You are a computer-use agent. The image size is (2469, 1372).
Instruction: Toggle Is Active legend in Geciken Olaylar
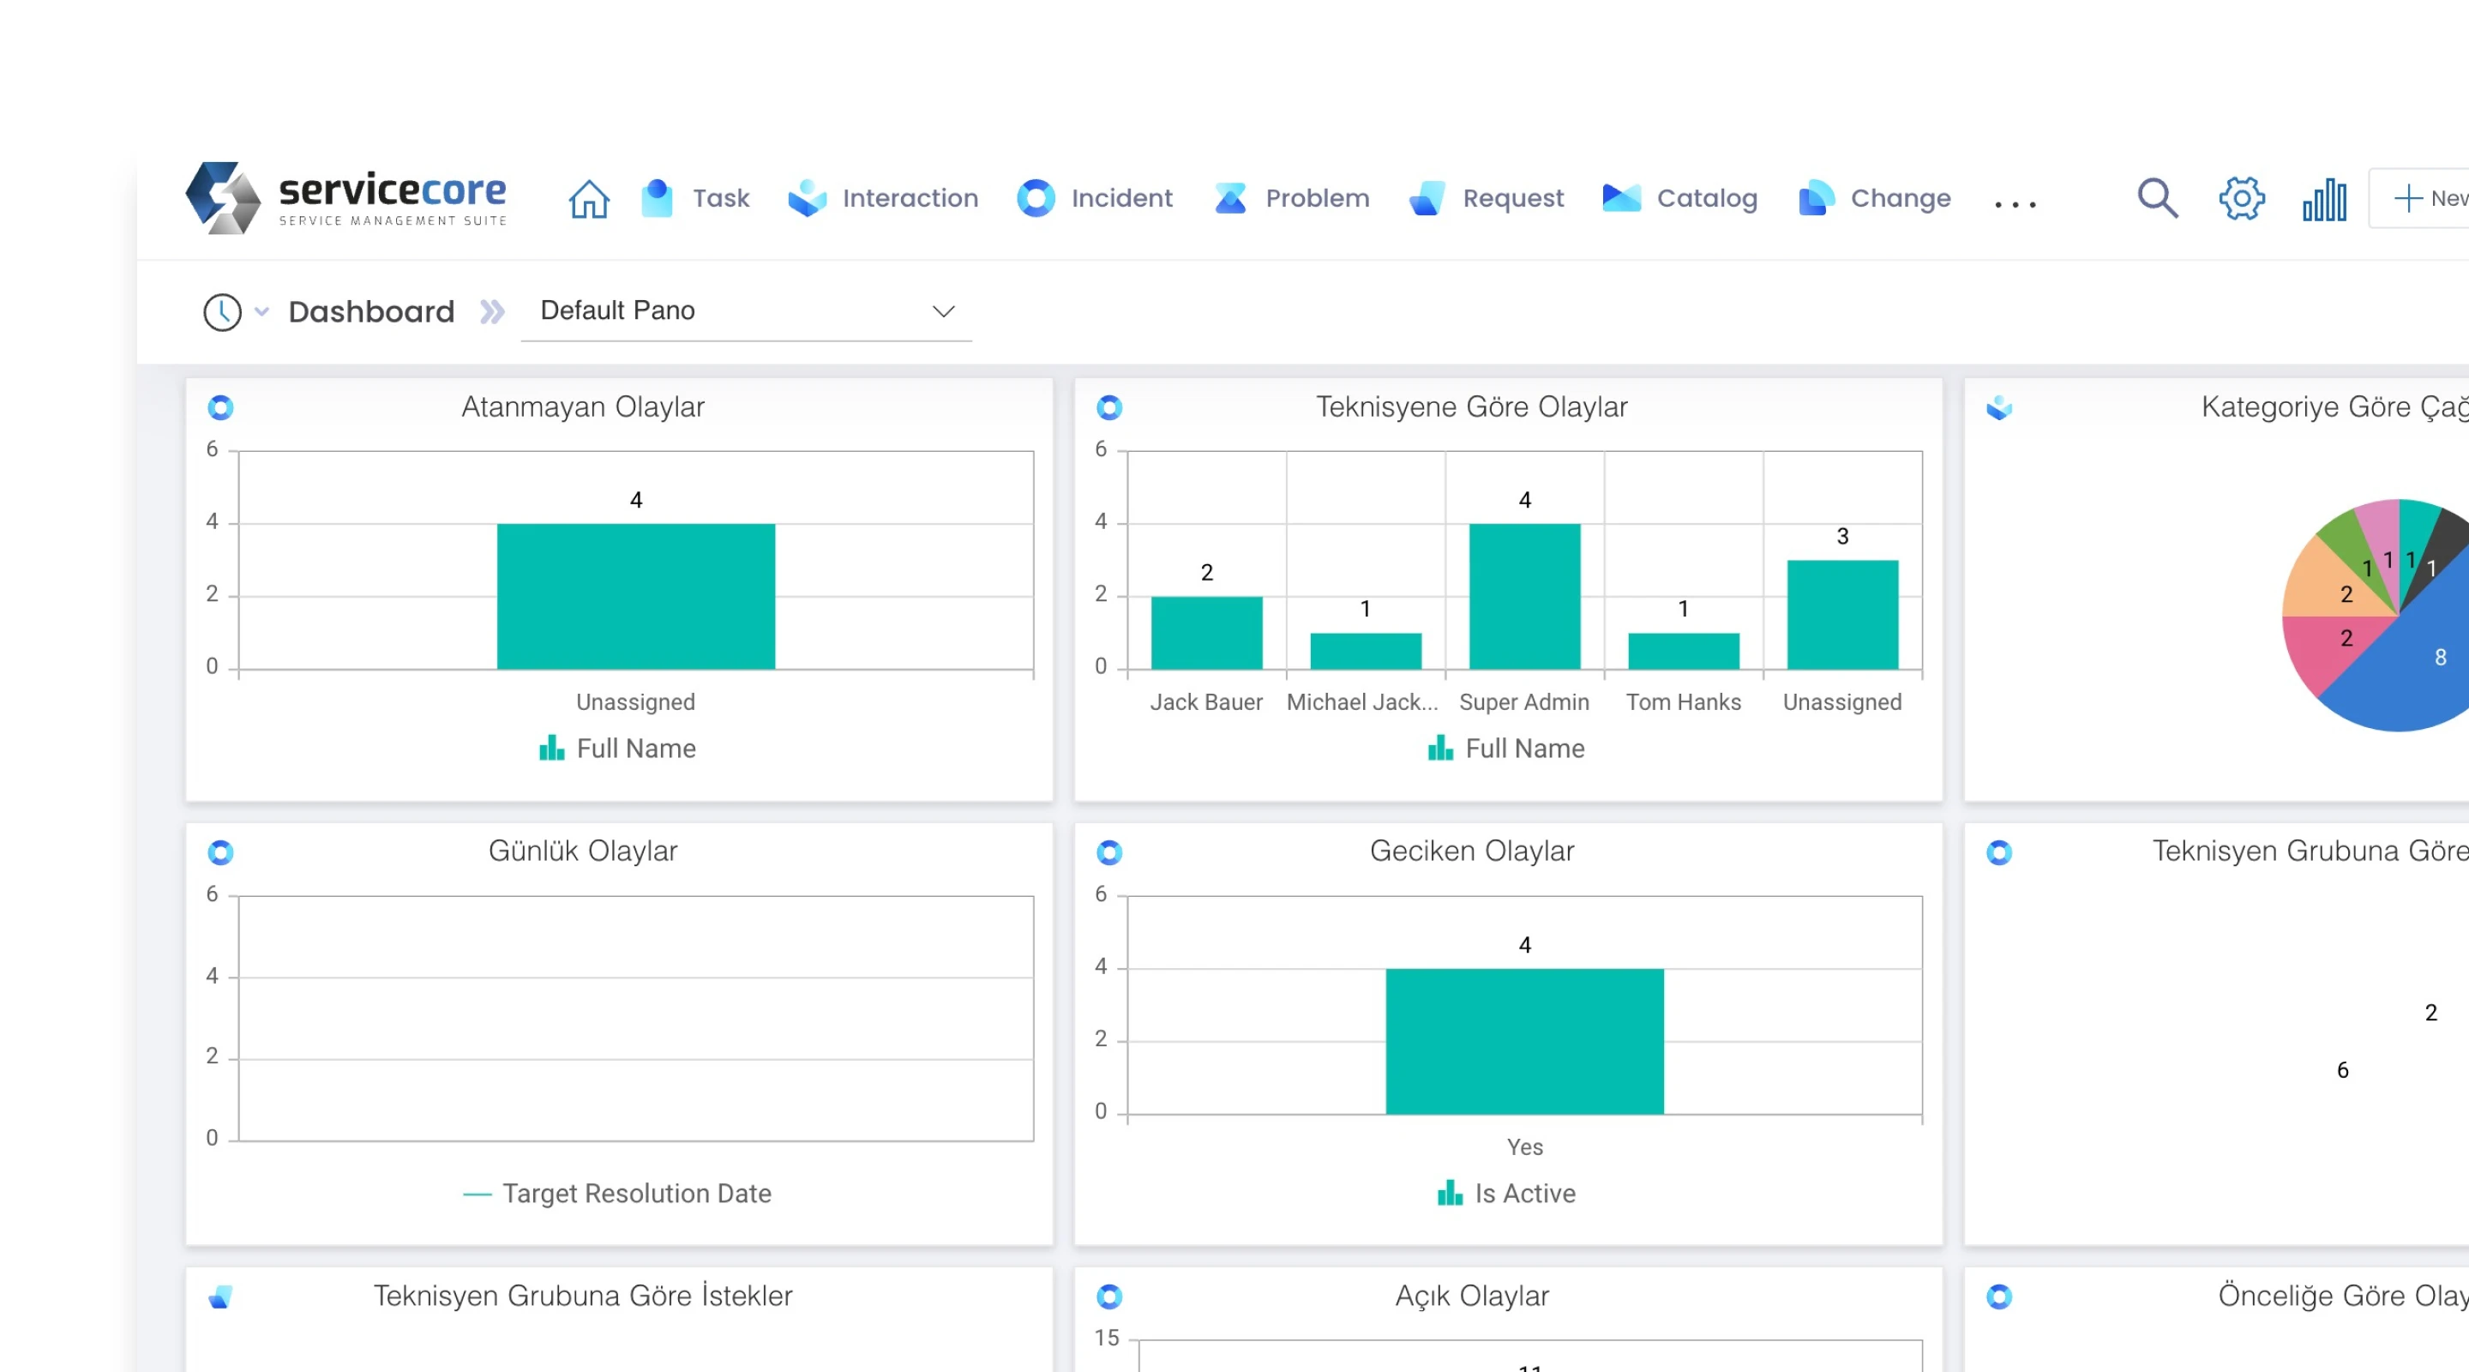point(1507,1194)
